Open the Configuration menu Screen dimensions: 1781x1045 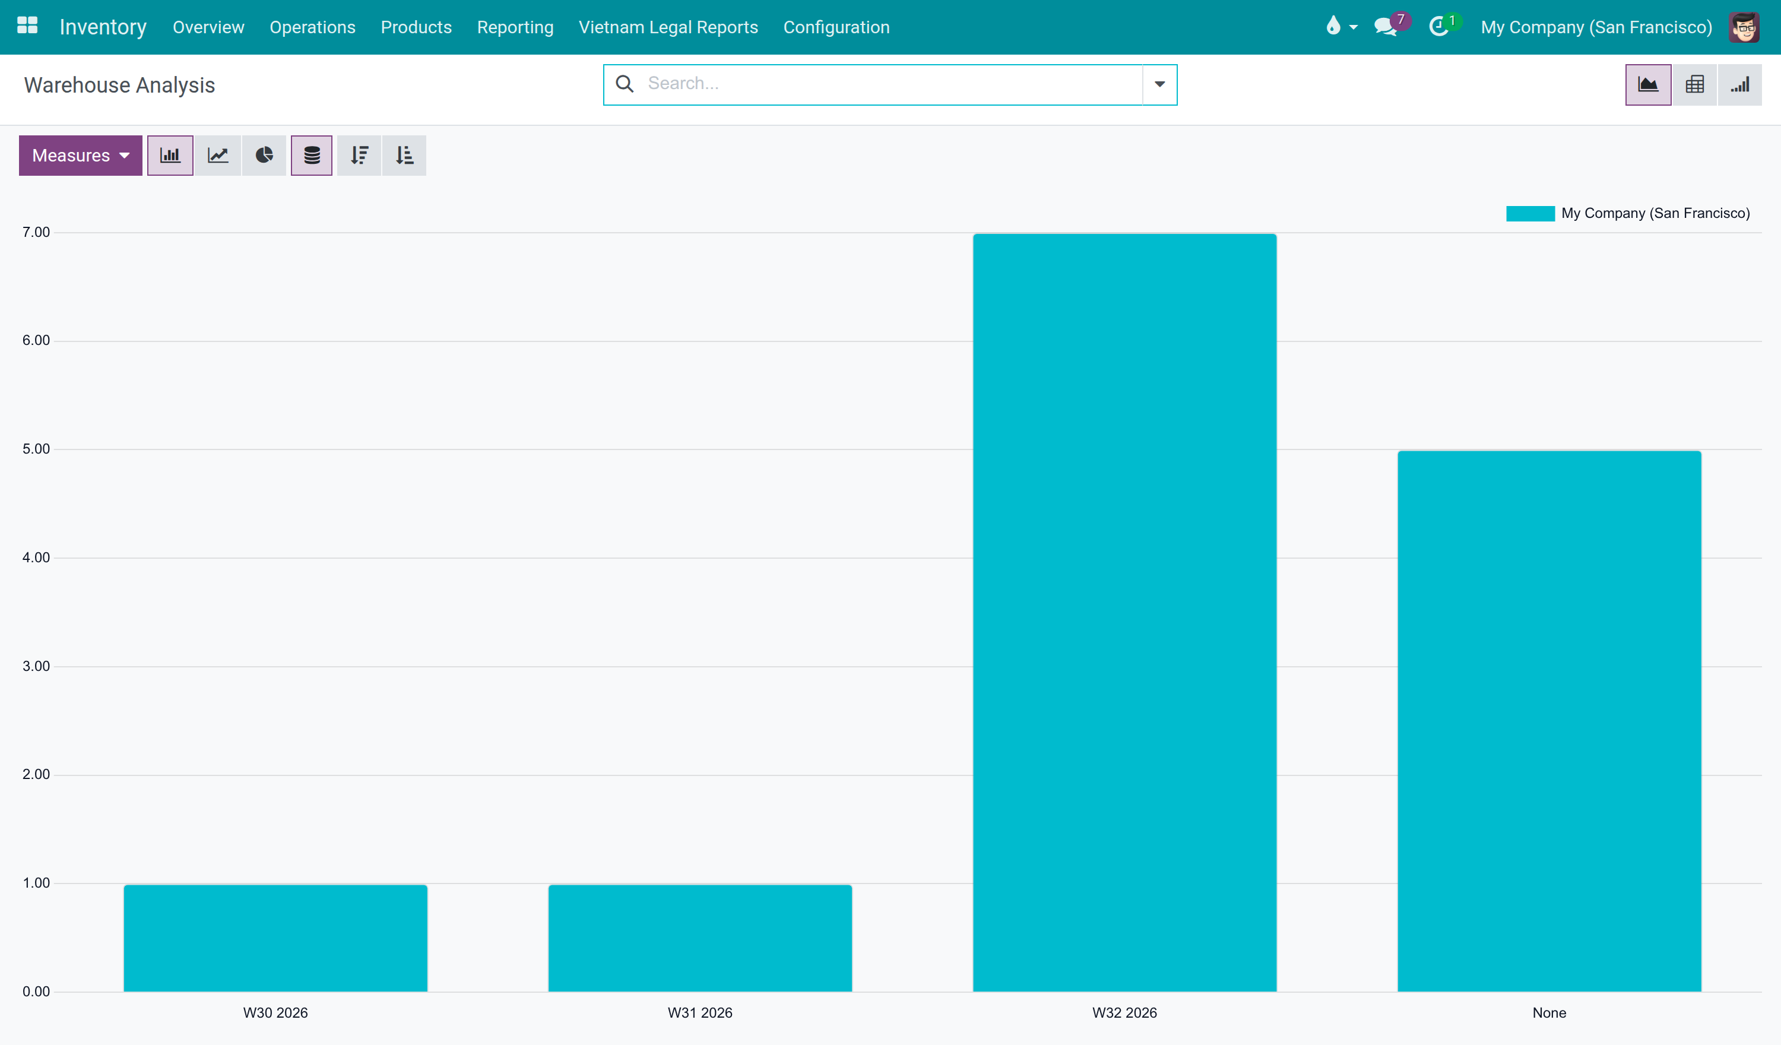[836, 27]
